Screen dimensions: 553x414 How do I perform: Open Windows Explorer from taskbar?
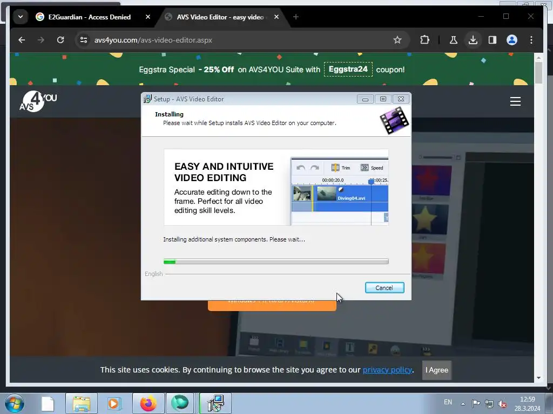click(x=82, y=403)
